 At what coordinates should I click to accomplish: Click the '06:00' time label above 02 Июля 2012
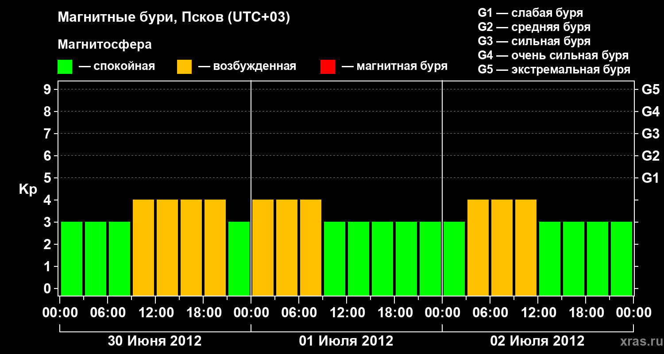pyautogui.click(x=490, y=313)
